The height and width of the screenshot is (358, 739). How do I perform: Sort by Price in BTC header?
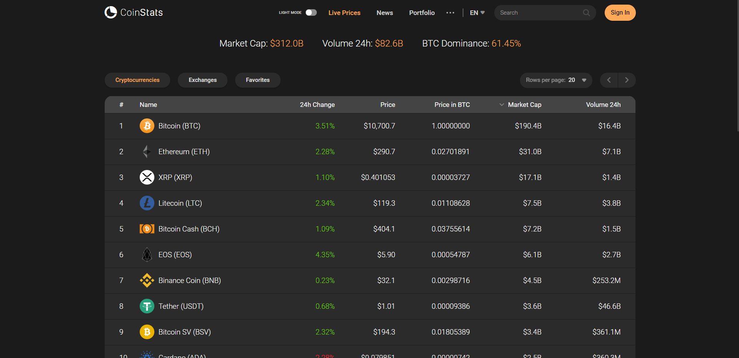point(452,105)
